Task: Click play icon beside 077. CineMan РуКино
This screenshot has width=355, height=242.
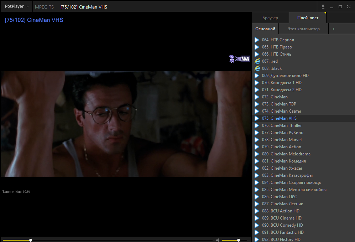Action: (257, 133)
